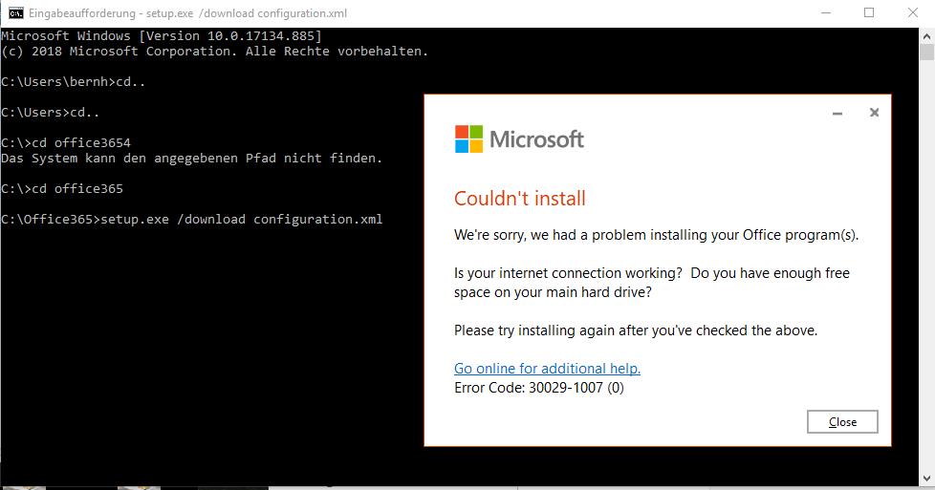
Task: Click the scrollbar up arrow
Action: point(926,35)
